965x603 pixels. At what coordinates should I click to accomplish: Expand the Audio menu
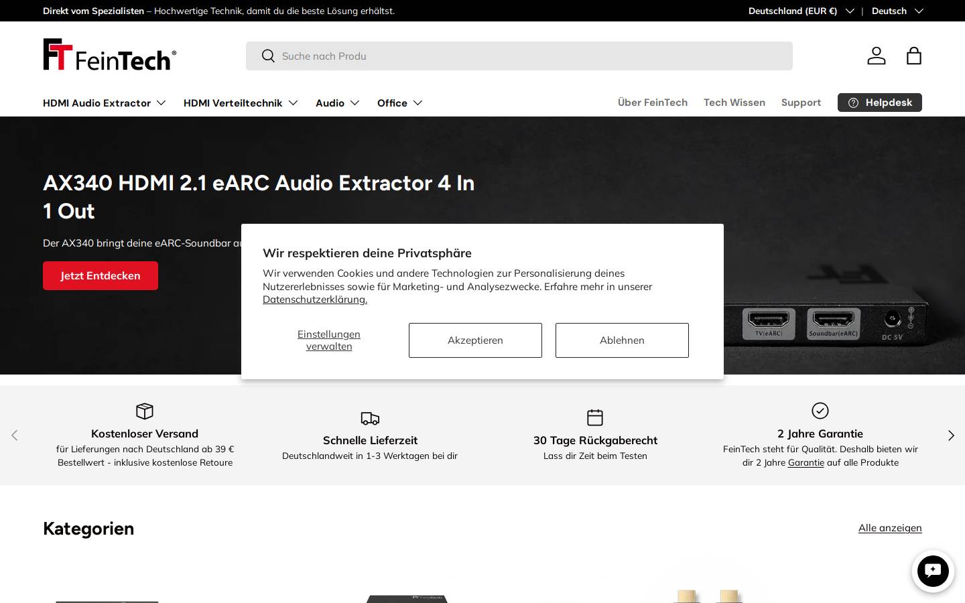click(x=338, y=103)
